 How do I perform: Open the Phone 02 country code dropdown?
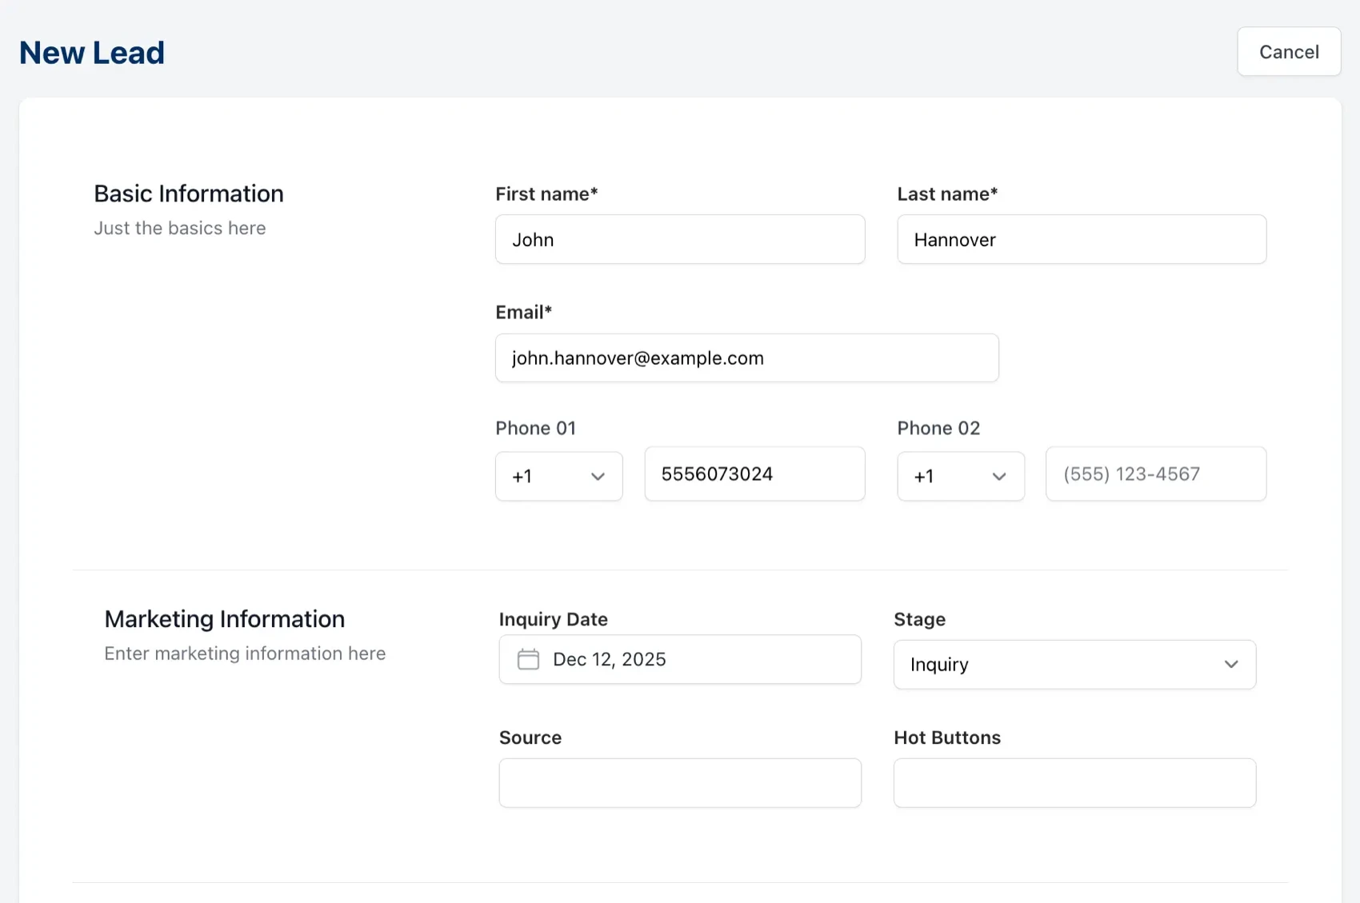tap(960, 476)
